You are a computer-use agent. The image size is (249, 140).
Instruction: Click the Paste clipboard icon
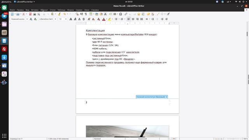pos(53,14)
